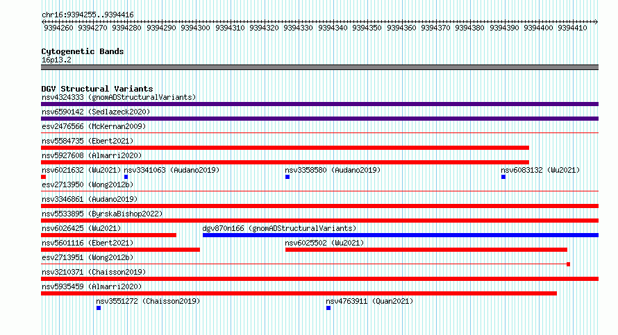Click the nsv5533895 (ByrskaBishop2022) label
Image resolution: width=618 pixels, height=335 pixels.
click(102, 214)
